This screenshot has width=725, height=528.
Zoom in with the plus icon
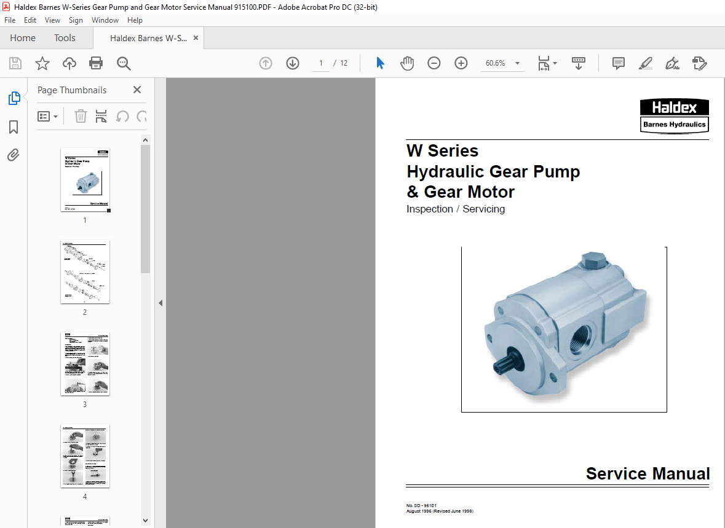tap(461, 63)
